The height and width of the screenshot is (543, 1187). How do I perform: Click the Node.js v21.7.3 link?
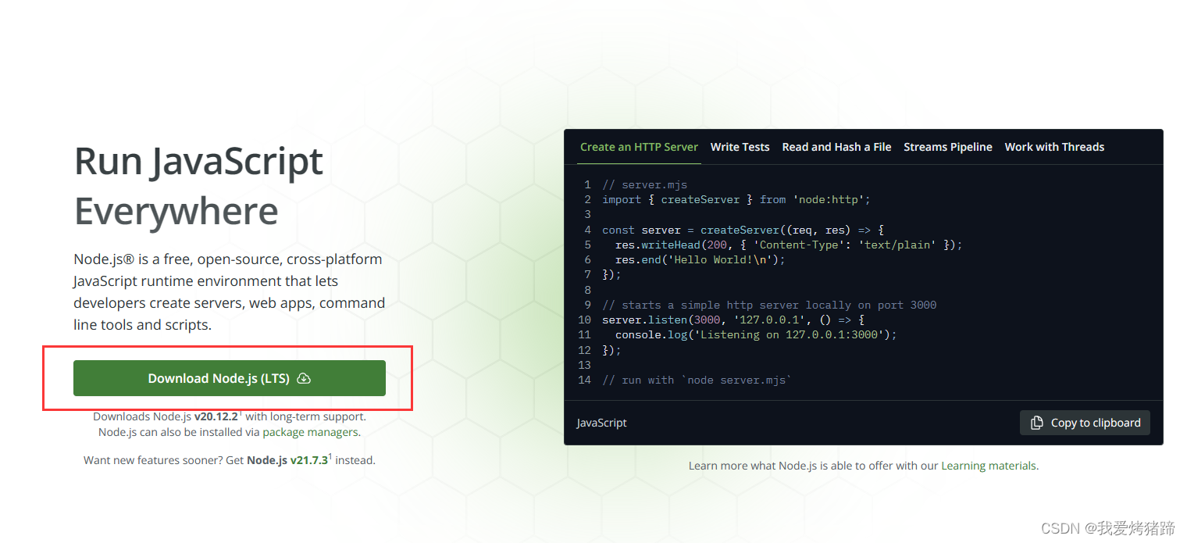click(288, 460)
